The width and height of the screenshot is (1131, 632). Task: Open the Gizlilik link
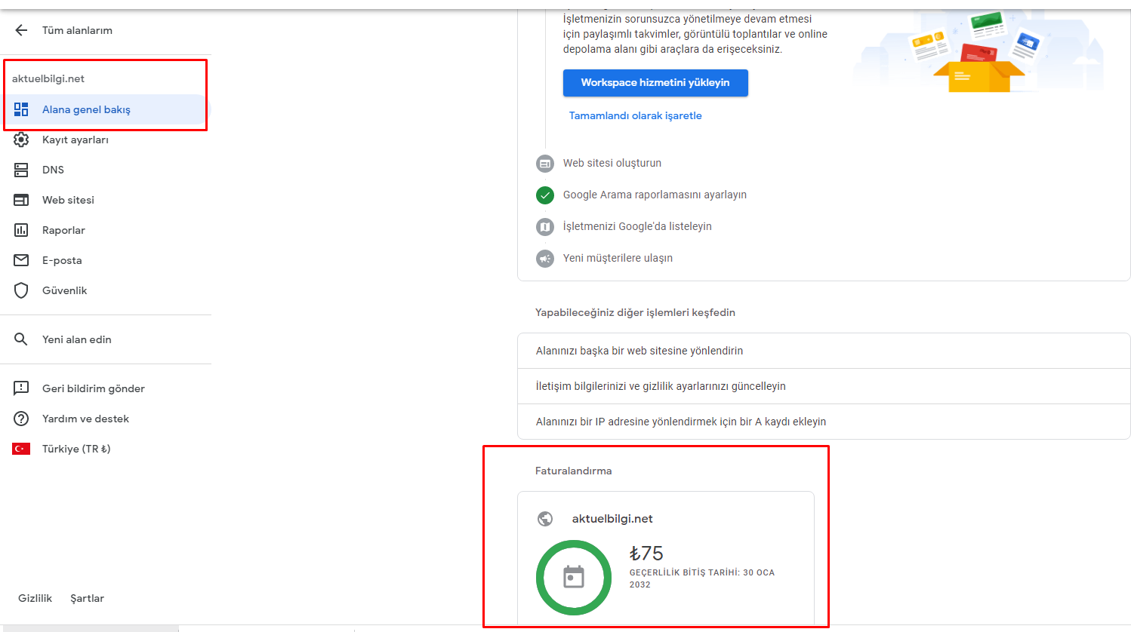click(35, 598)
